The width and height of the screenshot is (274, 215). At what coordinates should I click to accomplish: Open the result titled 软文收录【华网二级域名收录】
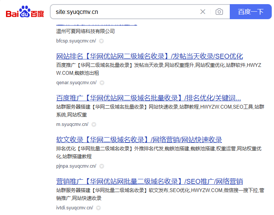pos(139,140)
